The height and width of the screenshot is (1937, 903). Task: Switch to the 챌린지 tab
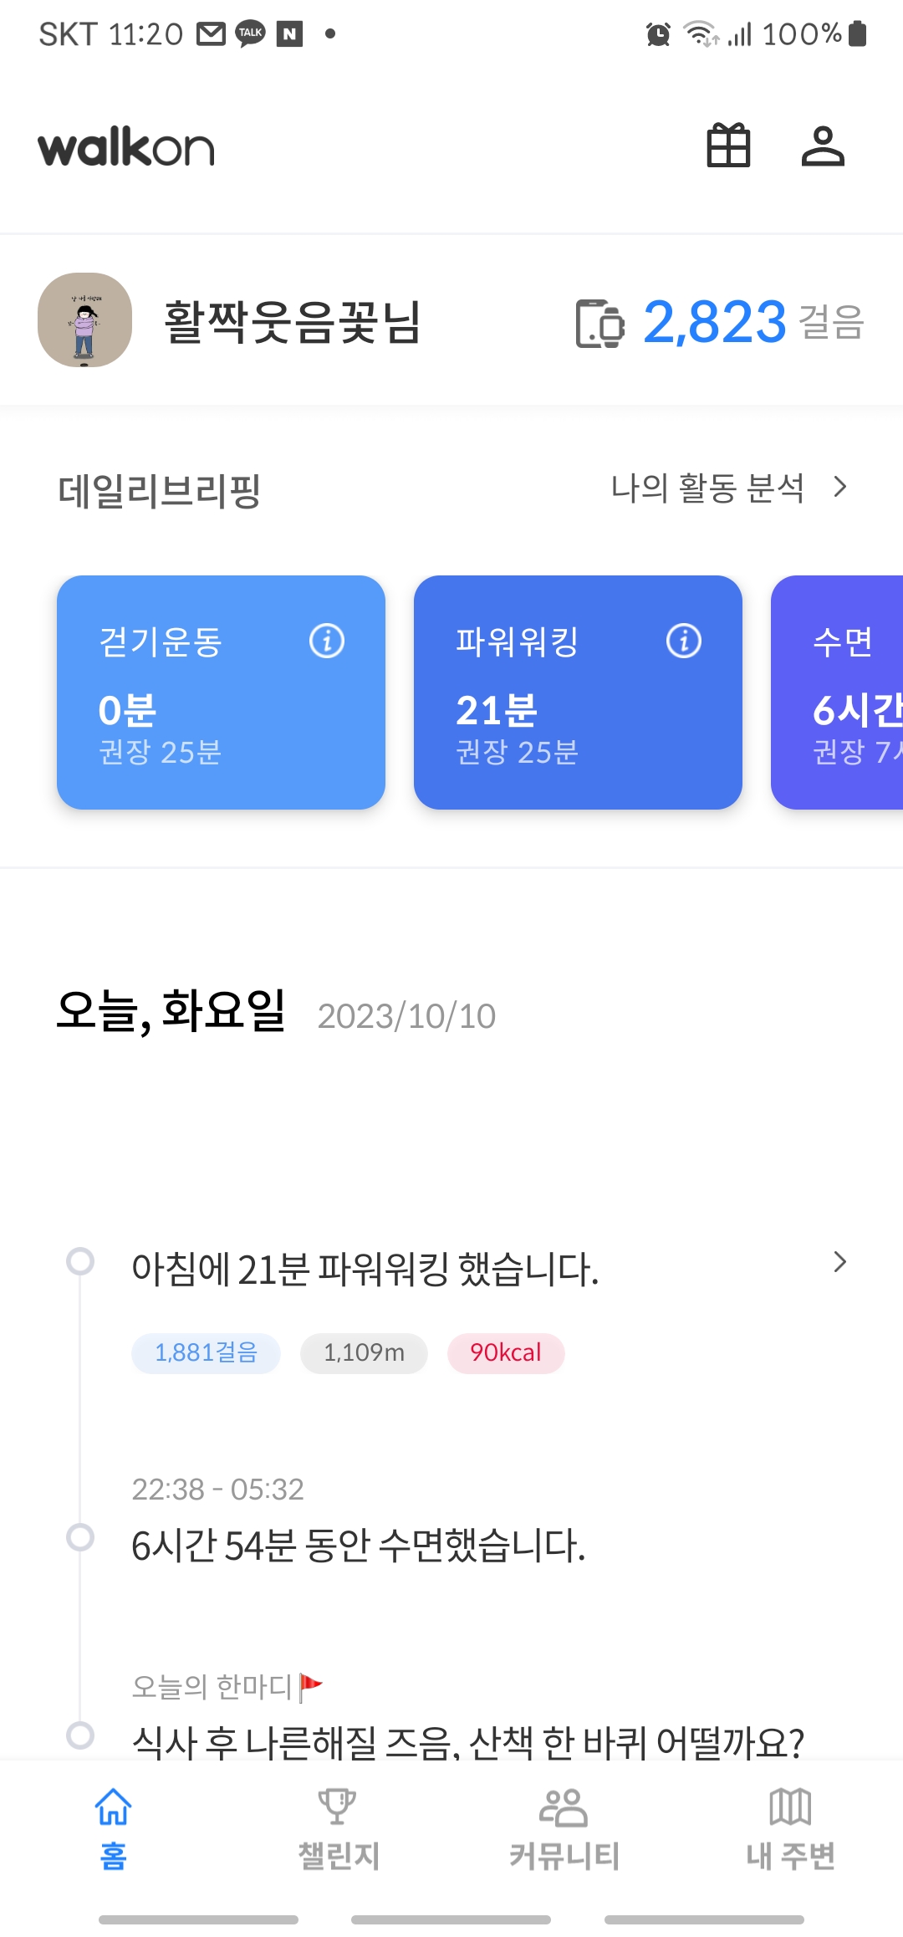(x=339, y=1828)
